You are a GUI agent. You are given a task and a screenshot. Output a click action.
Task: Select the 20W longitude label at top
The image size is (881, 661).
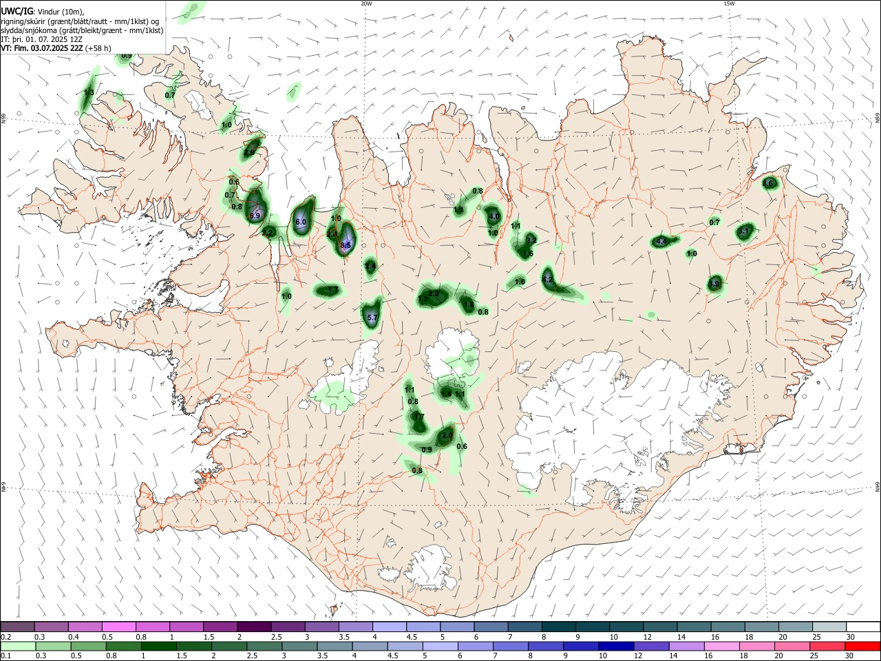pyautogui.click(x=366, y=3)
